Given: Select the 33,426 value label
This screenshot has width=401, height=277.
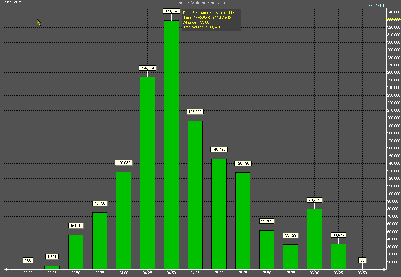Looking at the screenshot, I should [x=338, y=235].
